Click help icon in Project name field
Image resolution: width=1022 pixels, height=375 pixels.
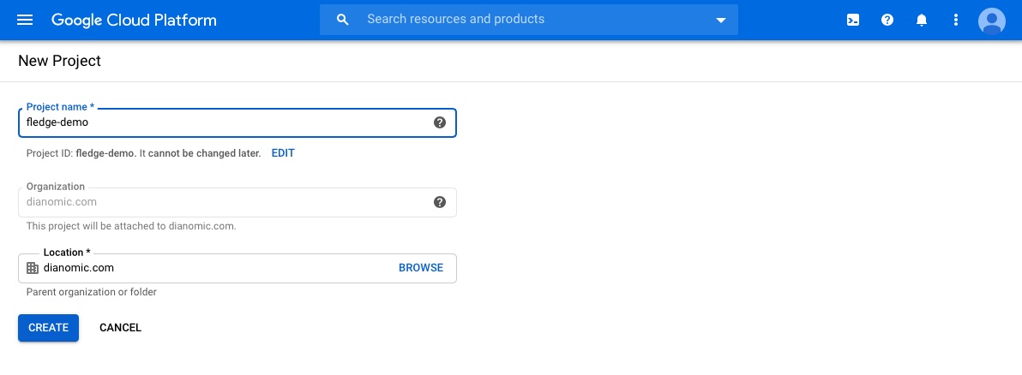[440, 122]
